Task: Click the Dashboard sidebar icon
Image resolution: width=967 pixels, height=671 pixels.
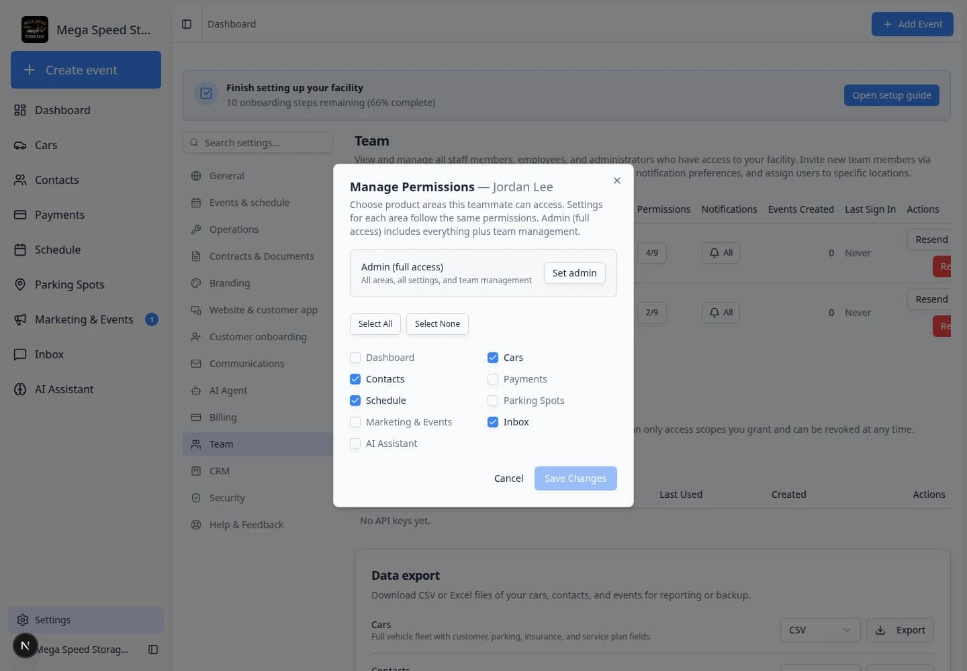Action: point(20,110)
